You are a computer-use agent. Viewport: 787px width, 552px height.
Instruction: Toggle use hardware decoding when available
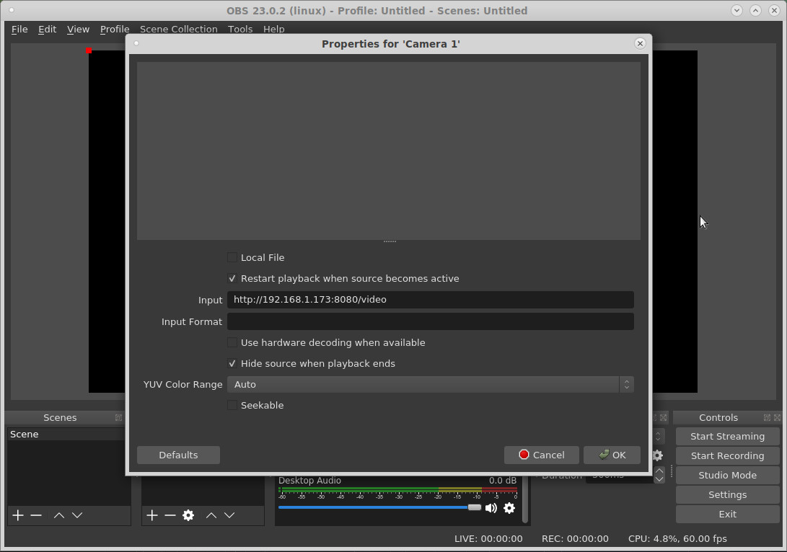pos(232,342)
